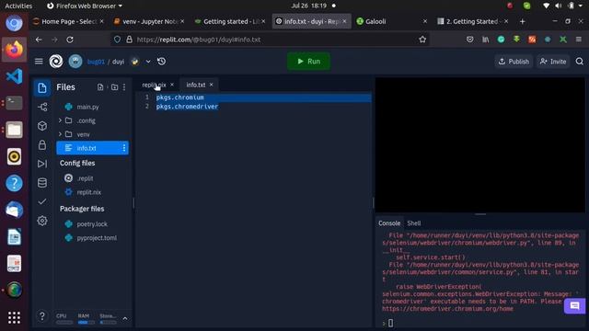Click the Invite button
The width and height of the screenshot is (589, 331).
pos(553,62)
